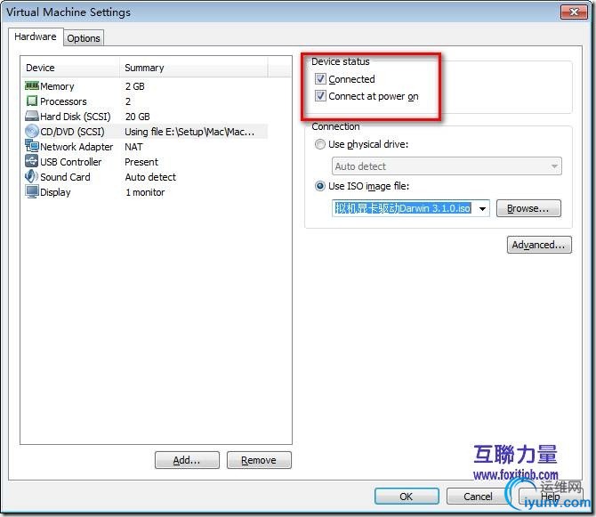The width and height of the screenshot is (596, 517).
Task: Select the Processors row label
Action: [63, 101]
